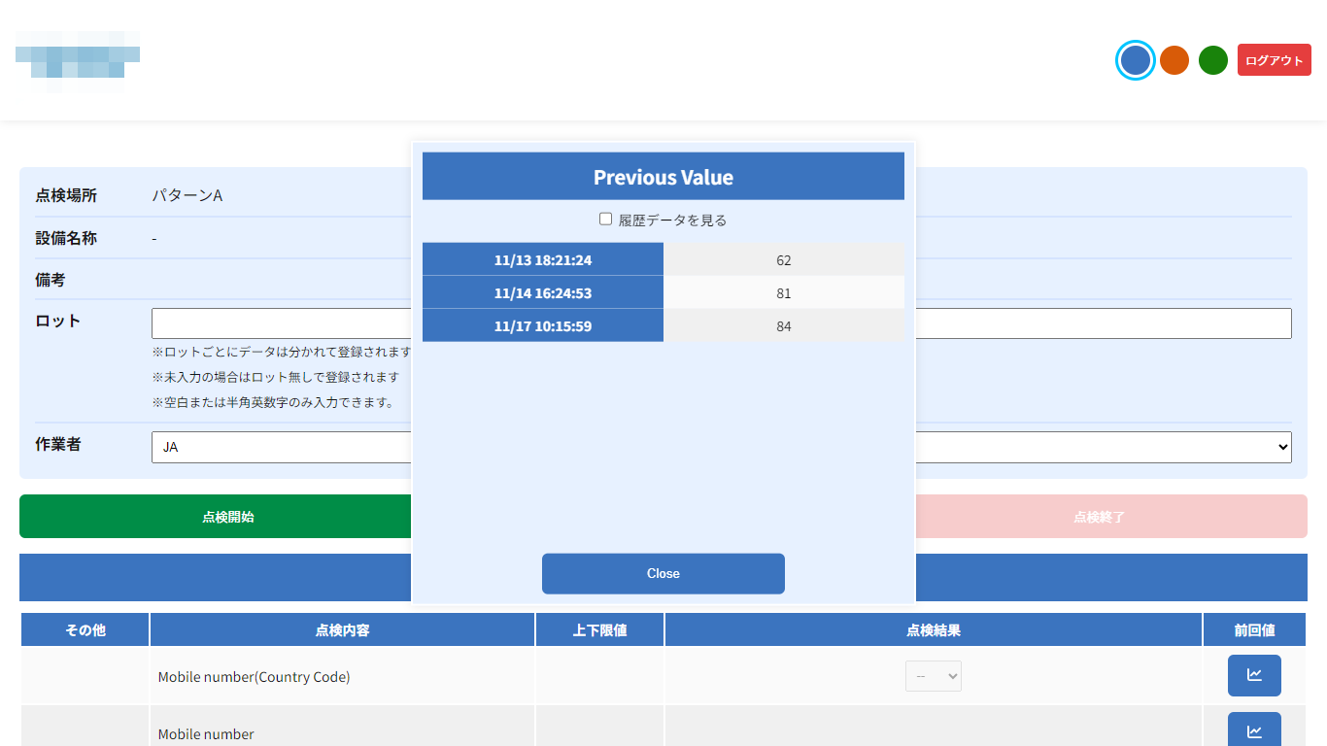Click the blurred site logo at top left
The height and width of the screenshot is (746, 1327).
point(78,60)
